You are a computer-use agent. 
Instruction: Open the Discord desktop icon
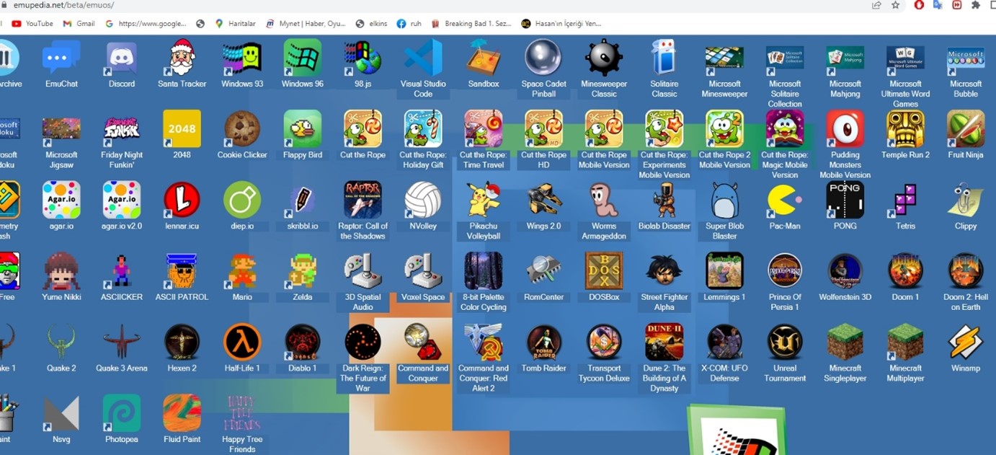pyautogui.click(x=122, y=59)
